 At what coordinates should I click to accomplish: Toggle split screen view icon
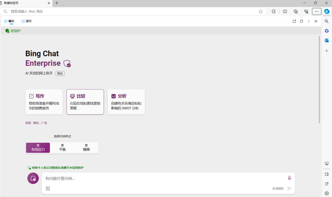(285, 11)
